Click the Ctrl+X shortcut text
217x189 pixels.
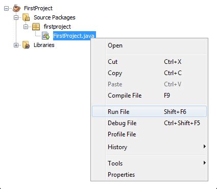point(173,62)
